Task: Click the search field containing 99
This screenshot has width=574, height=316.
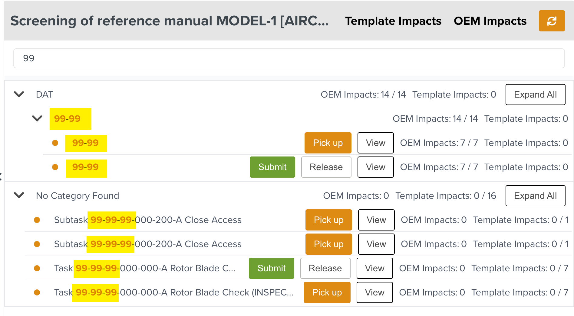Action: coord(289,58)
